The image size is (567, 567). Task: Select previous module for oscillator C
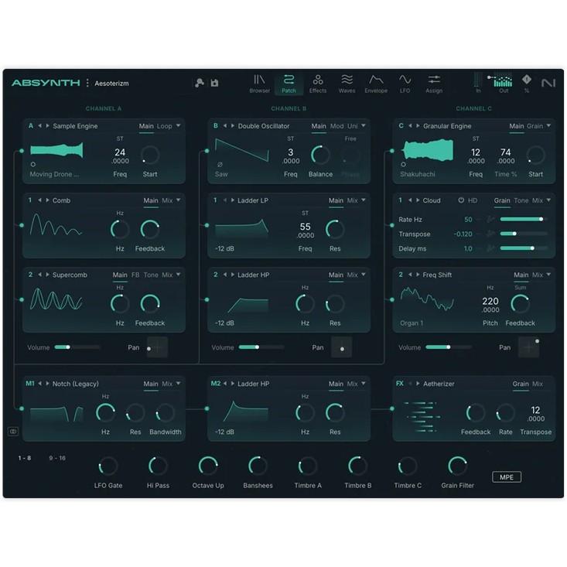click(410, 126)
